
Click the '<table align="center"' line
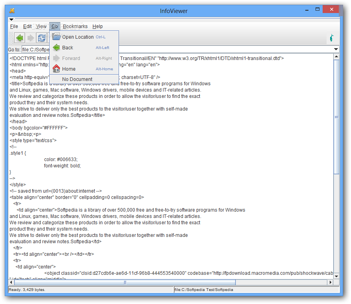(x=77, y=197)
